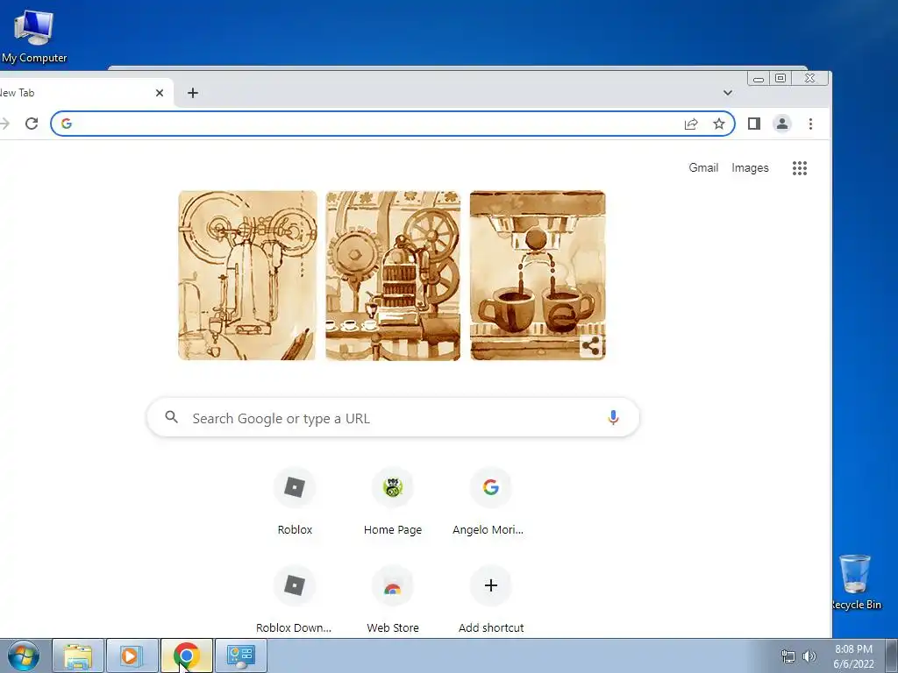This screenshot has height=673, width=898.
Task: Open the Gmail link
Action: tap(703, 167)
